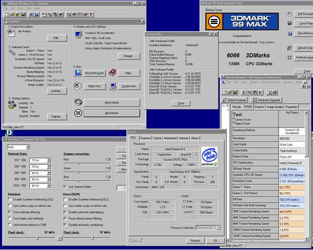
Task: Switch to the Cache tab in CPU-Z
Action: tap(157, 138)
